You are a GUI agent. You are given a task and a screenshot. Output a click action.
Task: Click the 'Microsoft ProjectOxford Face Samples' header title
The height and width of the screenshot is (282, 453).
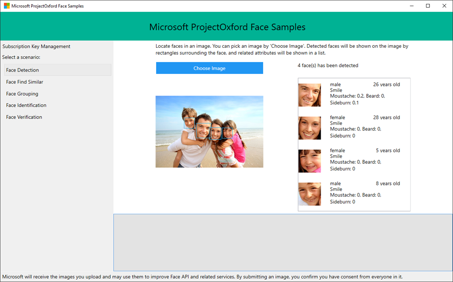(x=227, y=27)
